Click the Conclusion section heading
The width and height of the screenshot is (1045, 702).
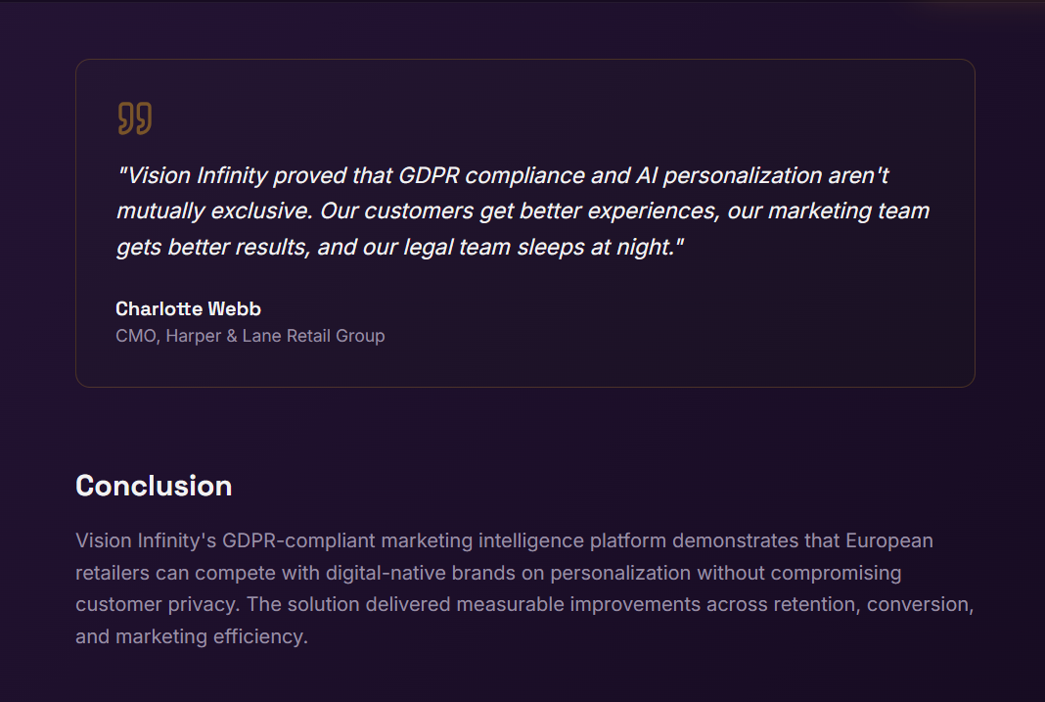[x=154, y=486]
